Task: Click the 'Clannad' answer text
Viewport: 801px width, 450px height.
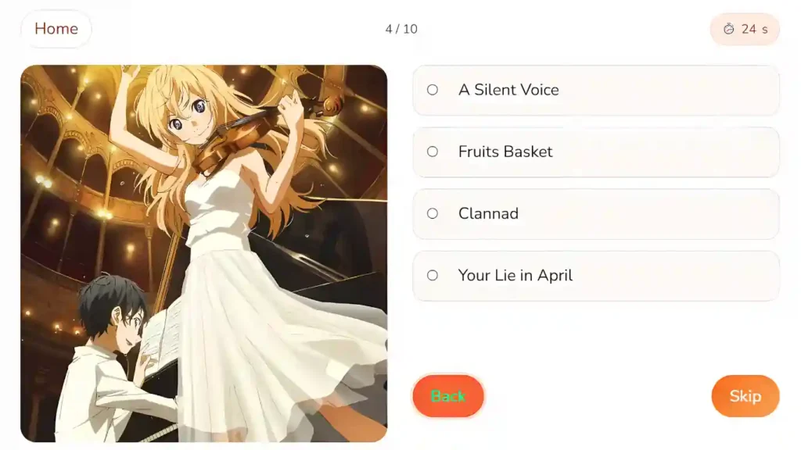Action: 488,213
